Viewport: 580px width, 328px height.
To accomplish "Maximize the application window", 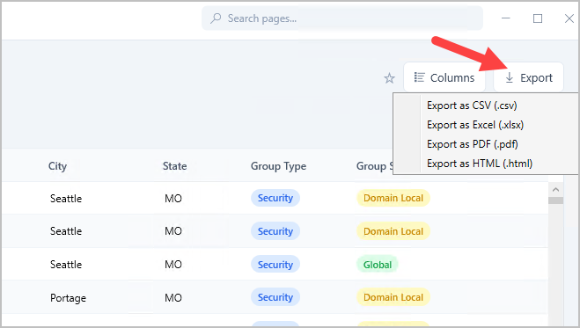I will pos(538,18).
